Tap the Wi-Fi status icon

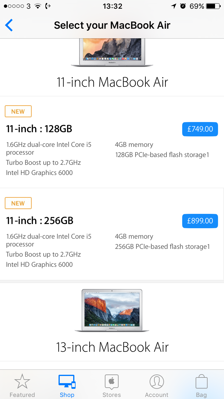pyautogui.click(x=38, y=6)
